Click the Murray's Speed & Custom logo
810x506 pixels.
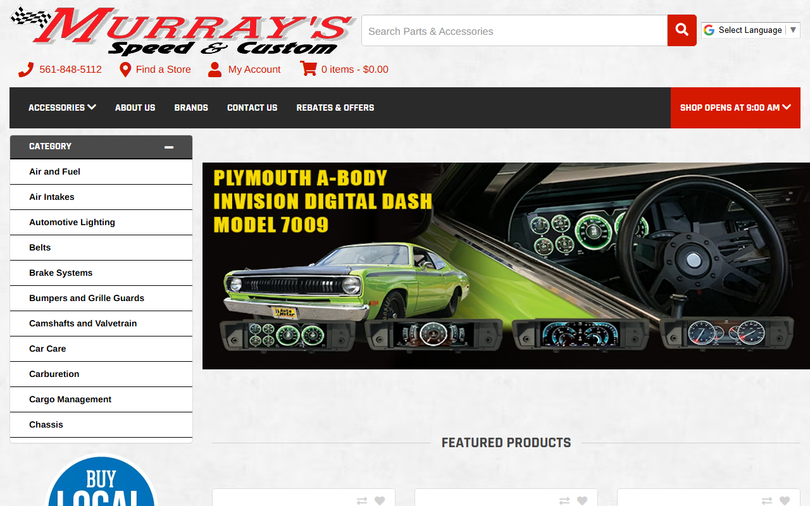pyautogui.click(x=182, y=31)
